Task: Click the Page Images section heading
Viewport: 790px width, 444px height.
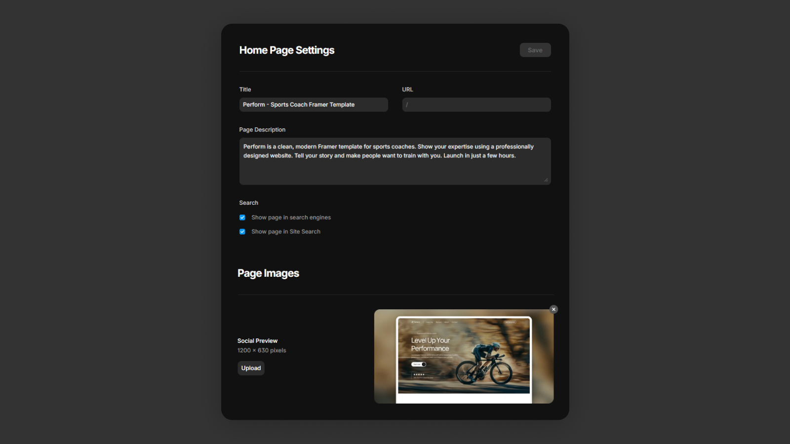Action: pyautogui.click(x=268, y=273)
